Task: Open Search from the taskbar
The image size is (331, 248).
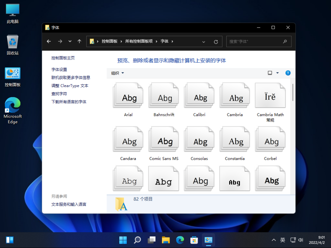Action: (x=137, y=240)
